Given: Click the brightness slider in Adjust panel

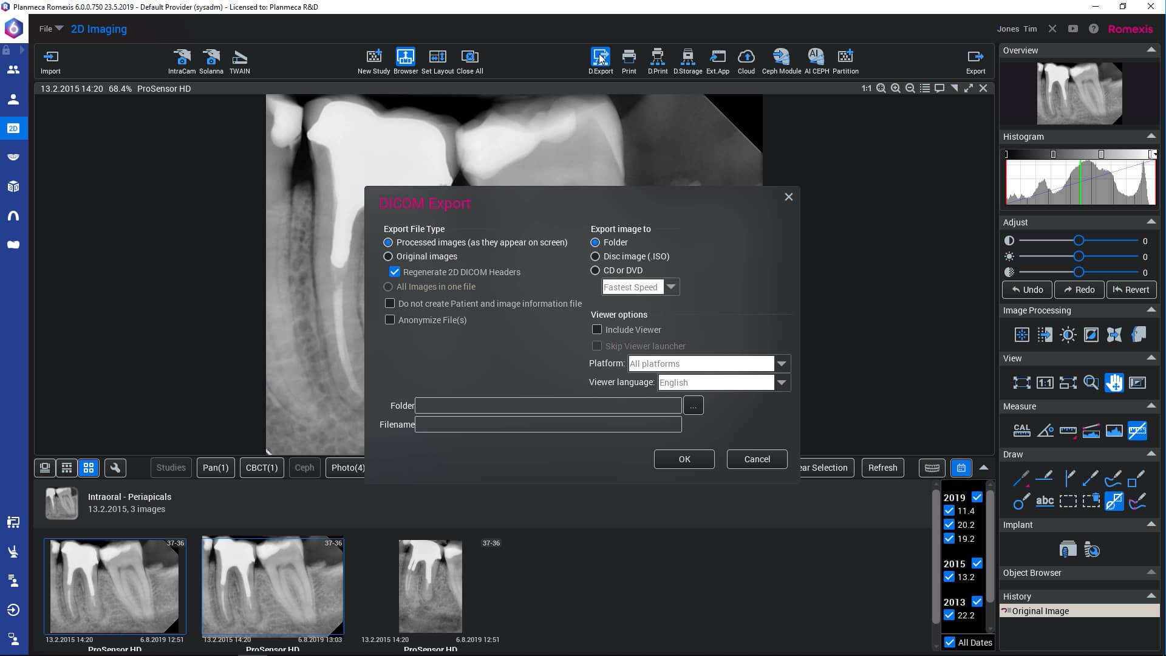Looking at the screenshot, I should pyautogui.click(x=1080, y=256).
